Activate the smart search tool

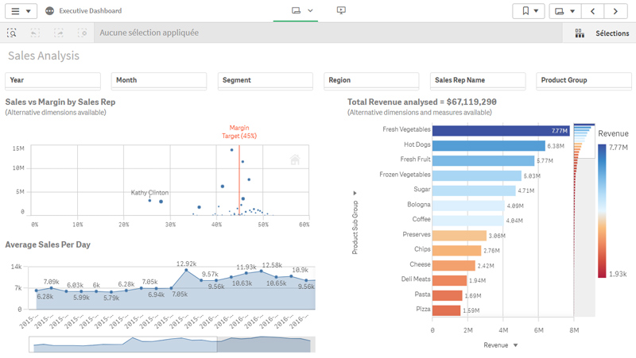click(x=12, y=33)
